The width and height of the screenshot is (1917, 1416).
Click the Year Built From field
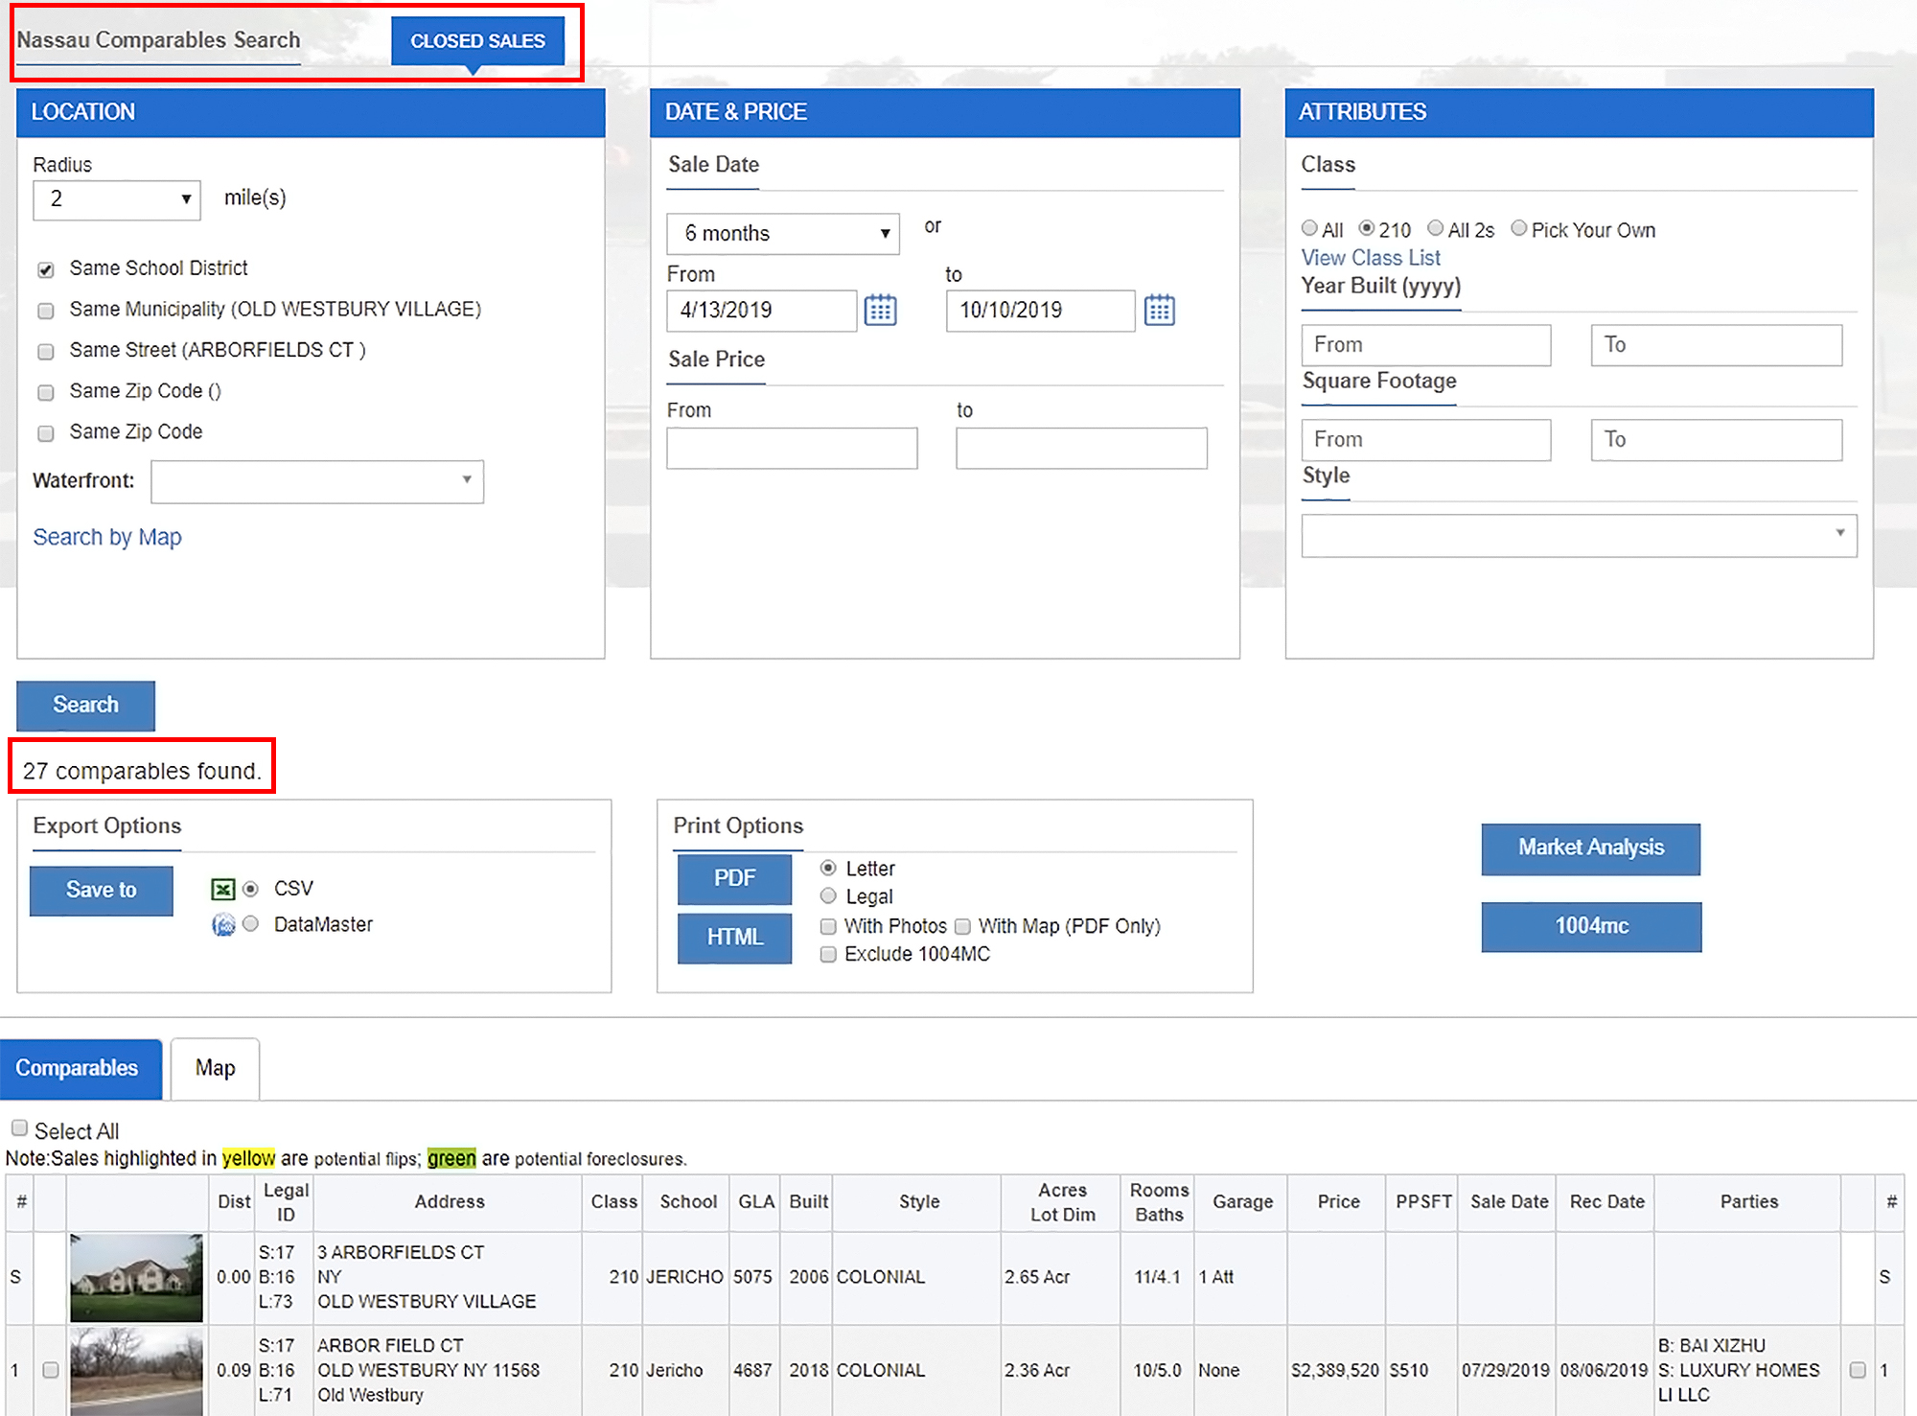[x=1426, y=345]
